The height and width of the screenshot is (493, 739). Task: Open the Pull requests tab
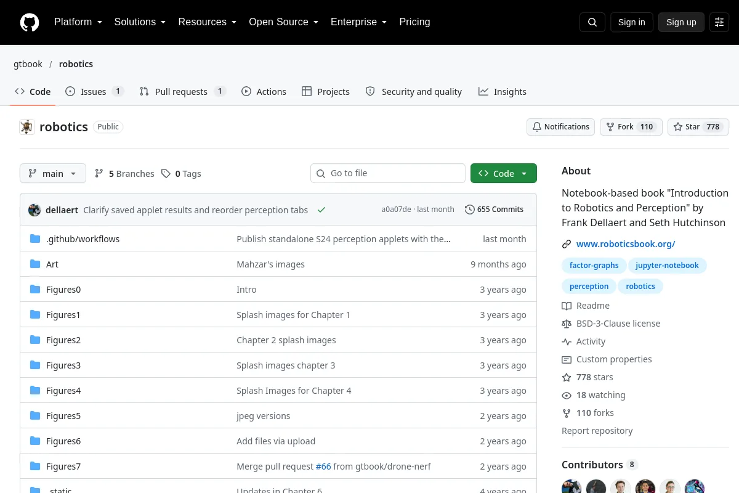click(x=183, y=92)
